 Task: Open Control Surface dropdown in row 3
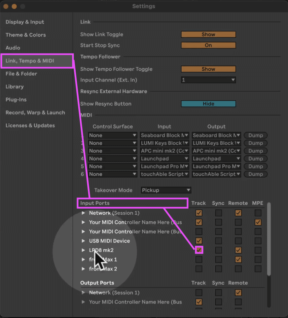pos(113,151)
